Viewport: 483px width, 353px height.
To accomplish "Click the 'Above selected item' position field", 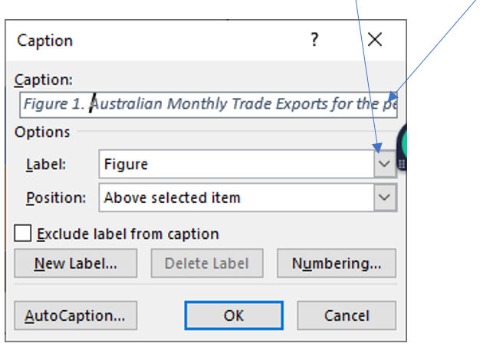I will 236,198.
